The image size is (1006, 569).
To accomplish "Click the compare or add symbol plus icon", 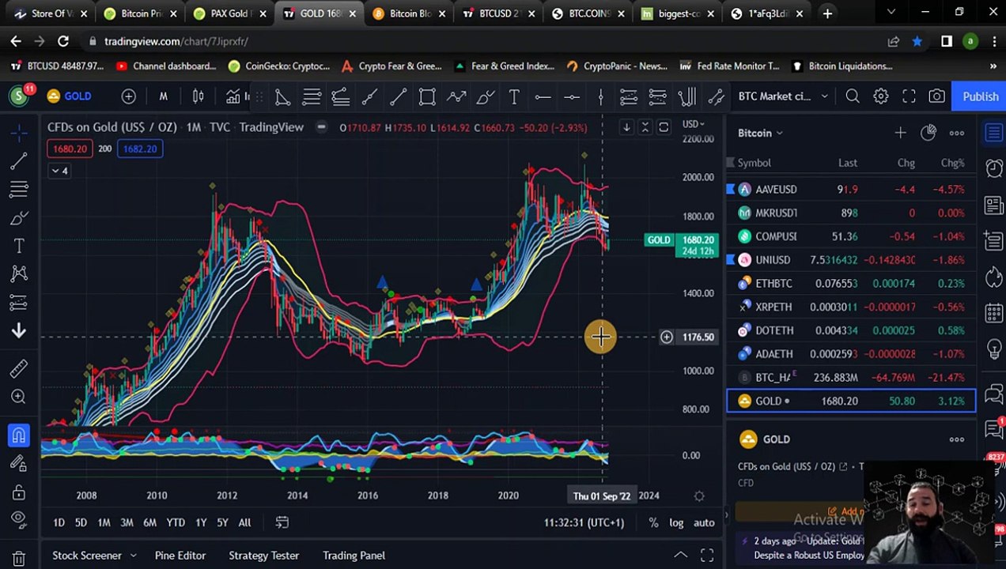I will [128, 96].
